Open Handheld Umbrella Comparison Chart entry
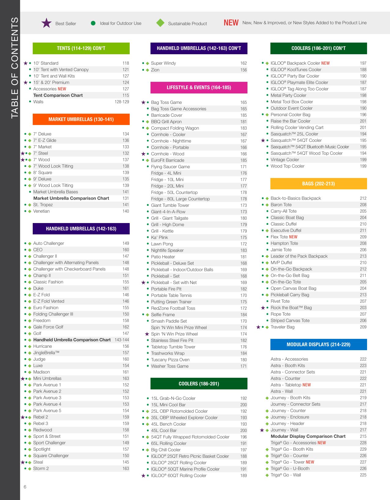The height and width of the screenshot is (500, 390). click(72, 340)
